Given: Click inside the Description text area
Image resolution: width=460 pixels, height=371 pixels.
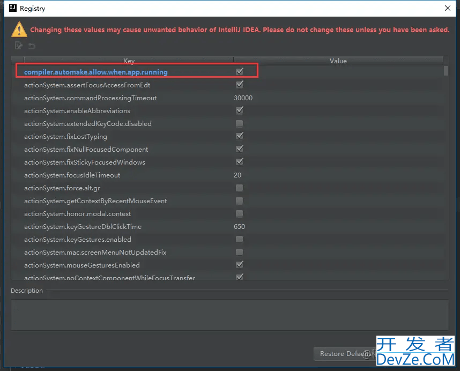Looking at the screenshot, I should click(229, 315).
